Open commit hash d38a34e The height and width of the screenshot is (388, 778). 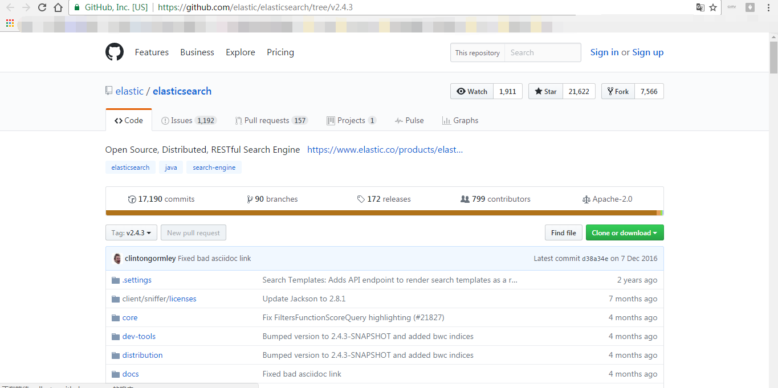click(595, 259)
